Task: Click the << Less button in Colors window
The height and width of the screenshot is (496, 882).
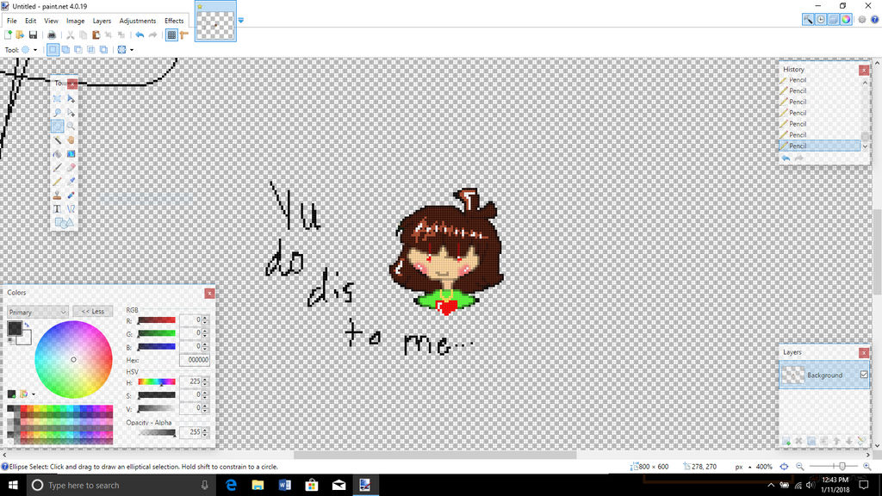Action: 92,311
